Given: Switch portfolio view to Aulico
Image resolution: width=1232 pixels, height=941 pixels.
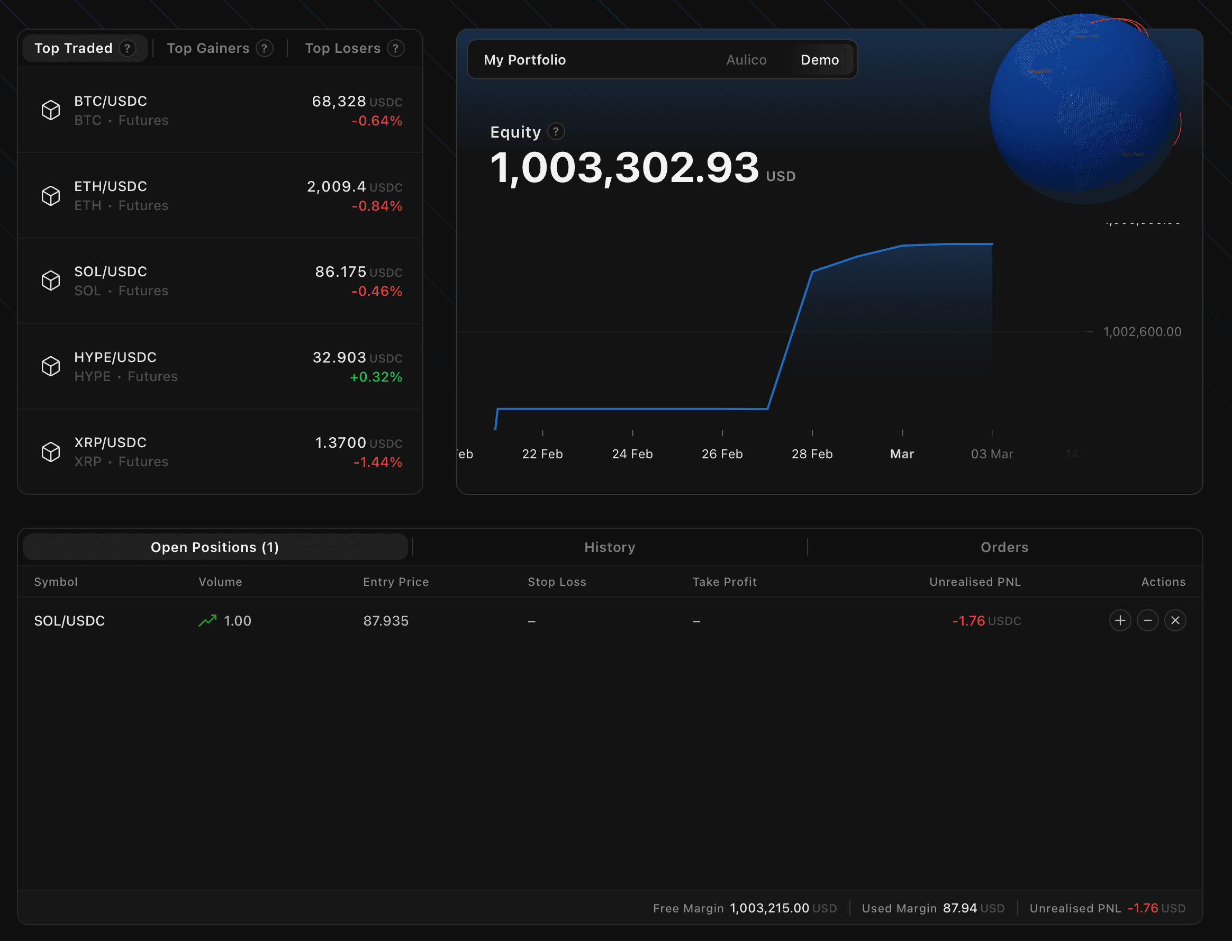Looking at the screenshot, I should (747, 59).
